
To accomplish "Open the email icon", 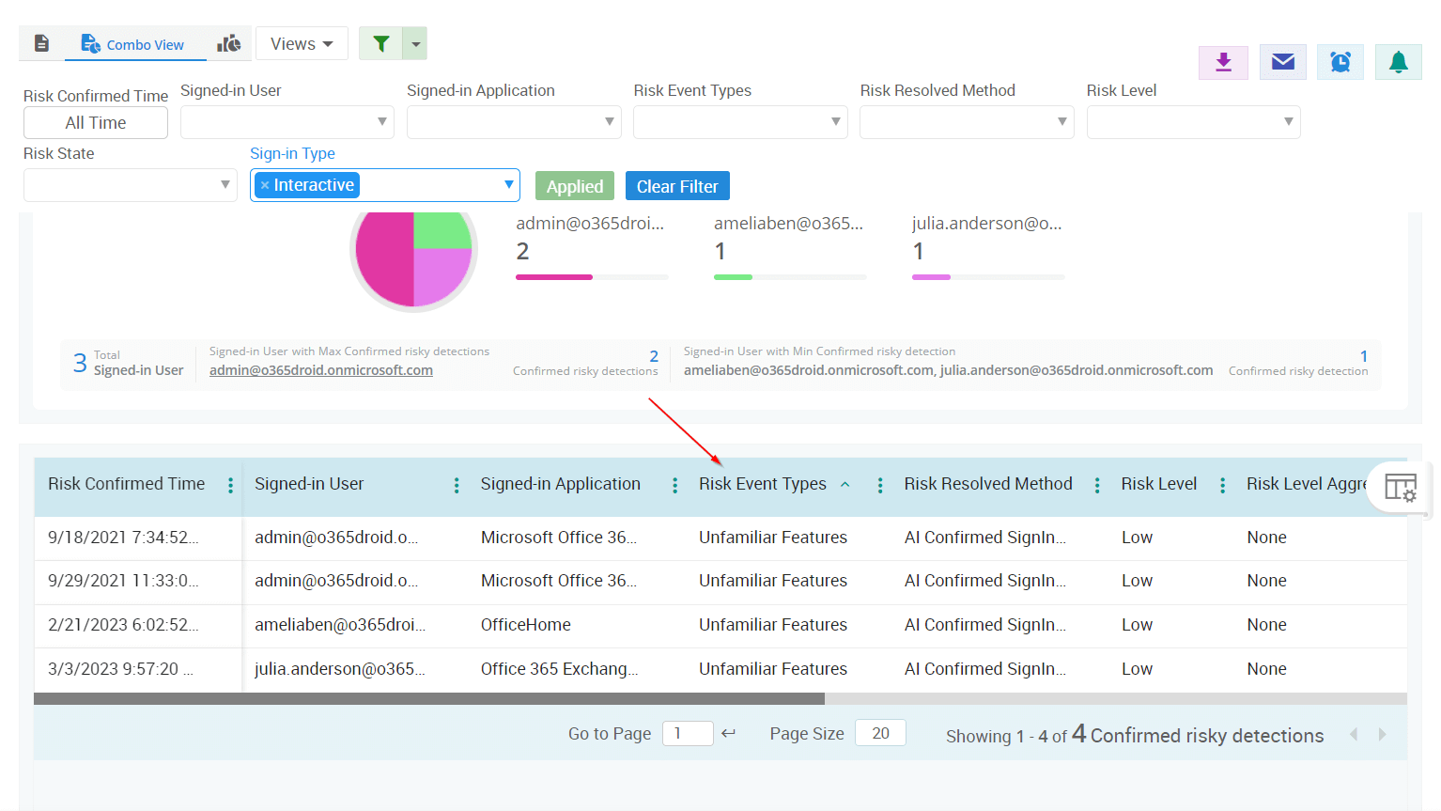I will (1282, 61).
